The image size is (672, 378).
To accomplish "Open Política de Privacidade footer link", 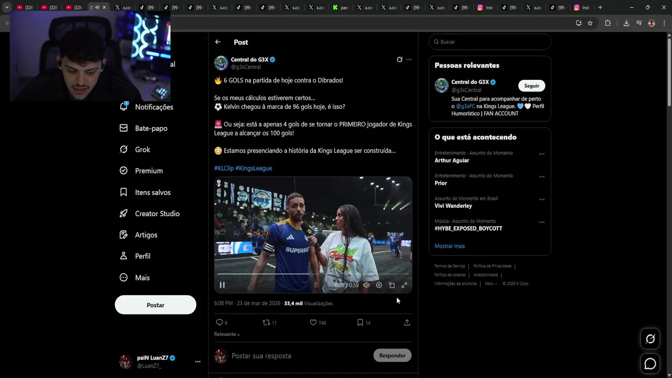I will tap(492, 266).
